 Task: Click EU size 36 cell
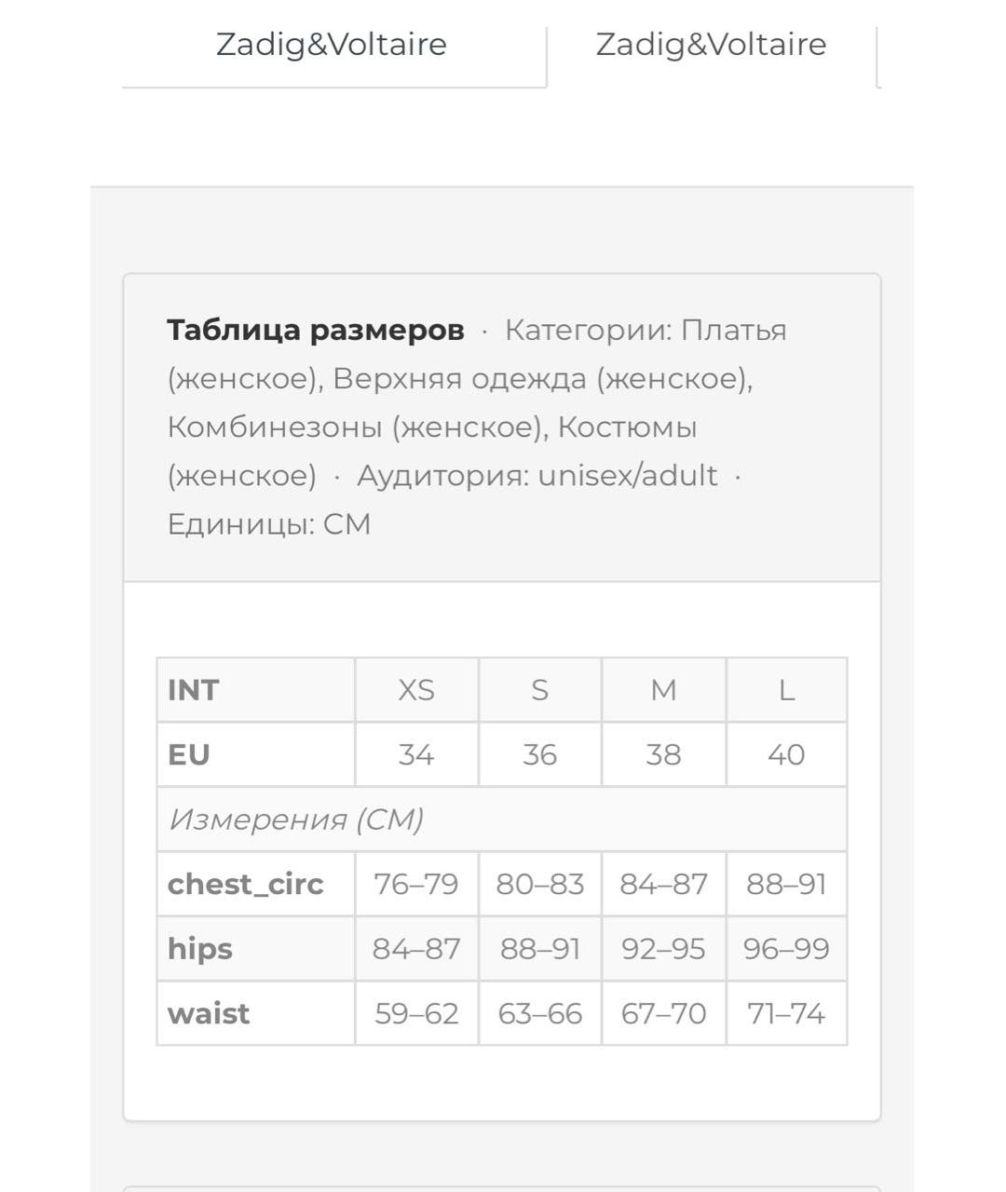(540, 754)
